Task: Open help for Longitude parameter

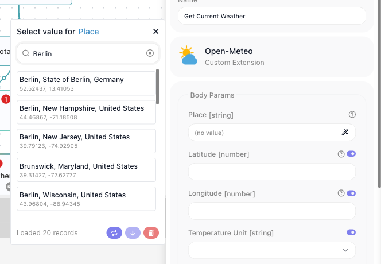Action: coord(341,193)
